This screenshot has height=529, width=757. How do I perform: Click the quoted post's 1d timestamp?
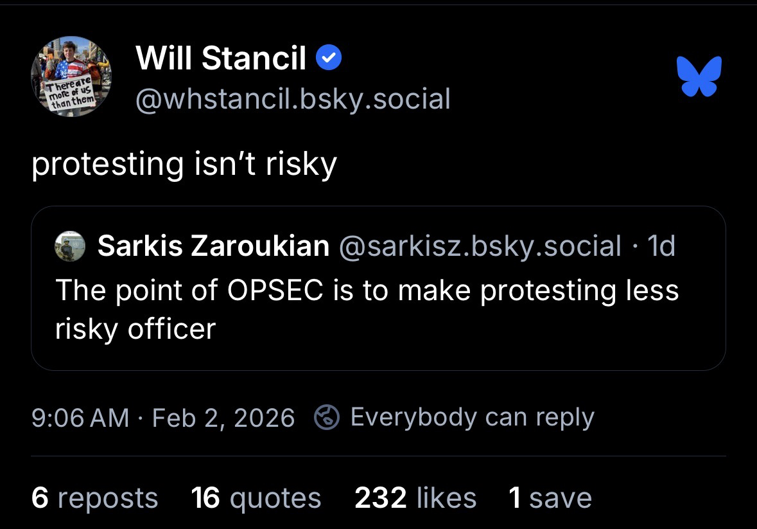pyautogui.click(x=661, y=246)
